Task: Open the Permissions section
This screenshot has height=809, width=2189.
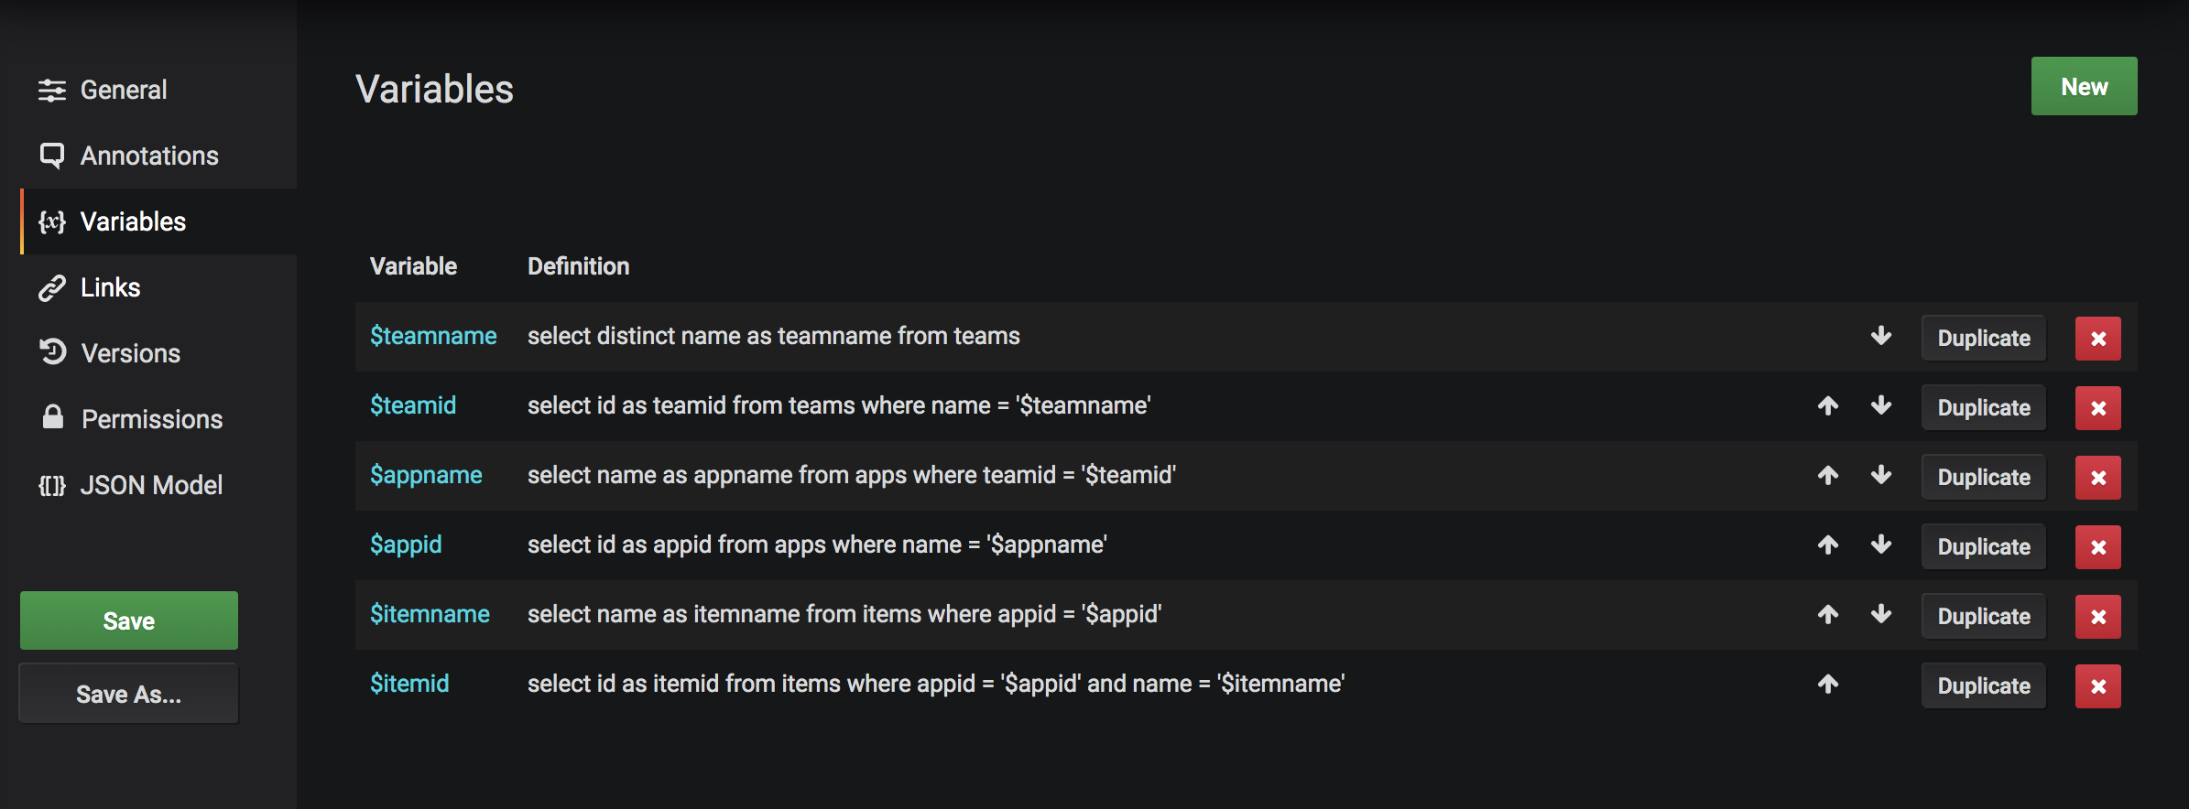Action: pyautogui.click(x=151, y=419)
